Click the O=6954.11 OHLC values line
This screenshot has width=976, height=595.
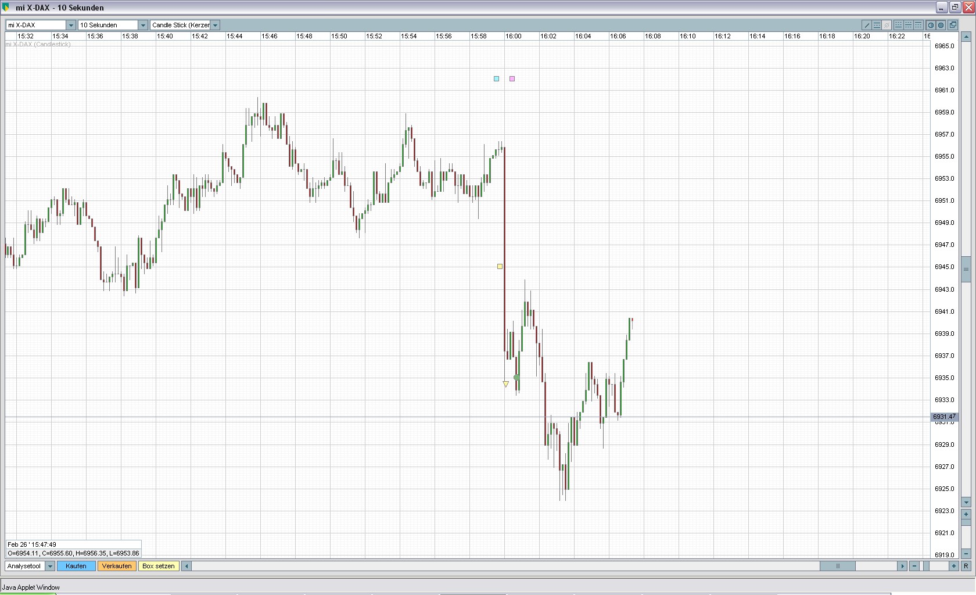[x=73, y=553]
